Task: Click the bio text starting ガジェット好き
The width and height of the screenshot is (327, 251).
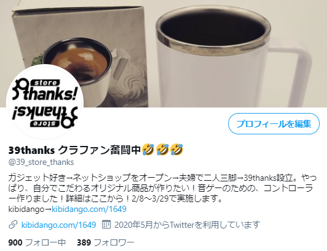Action: coord(162,188)
